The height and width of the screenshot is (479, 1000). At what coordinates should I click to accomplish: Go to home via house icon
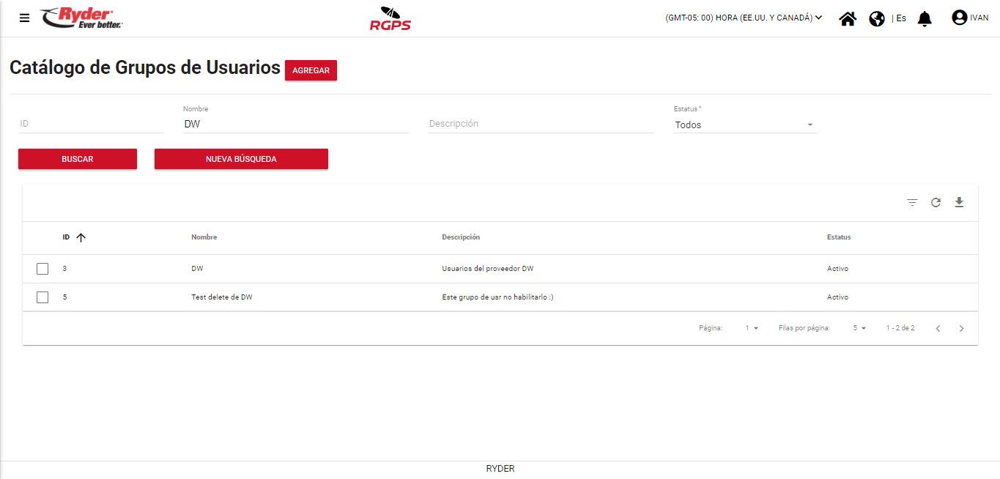pos(848,18)
